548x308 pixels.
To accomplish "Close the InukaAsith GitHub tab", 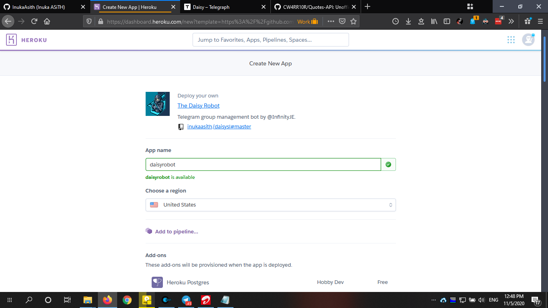I will (83, 7).
